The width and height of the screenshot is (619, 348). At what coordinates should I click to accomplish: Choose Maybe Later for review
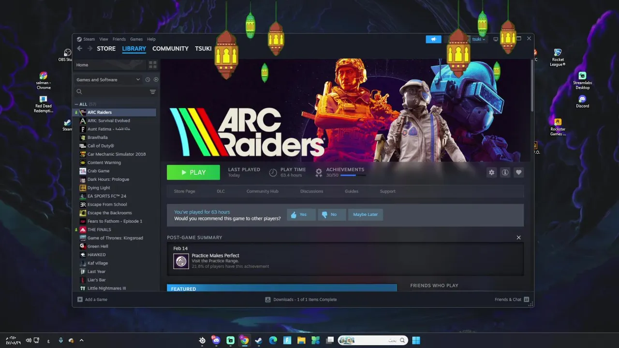click(x=365, y=215)
